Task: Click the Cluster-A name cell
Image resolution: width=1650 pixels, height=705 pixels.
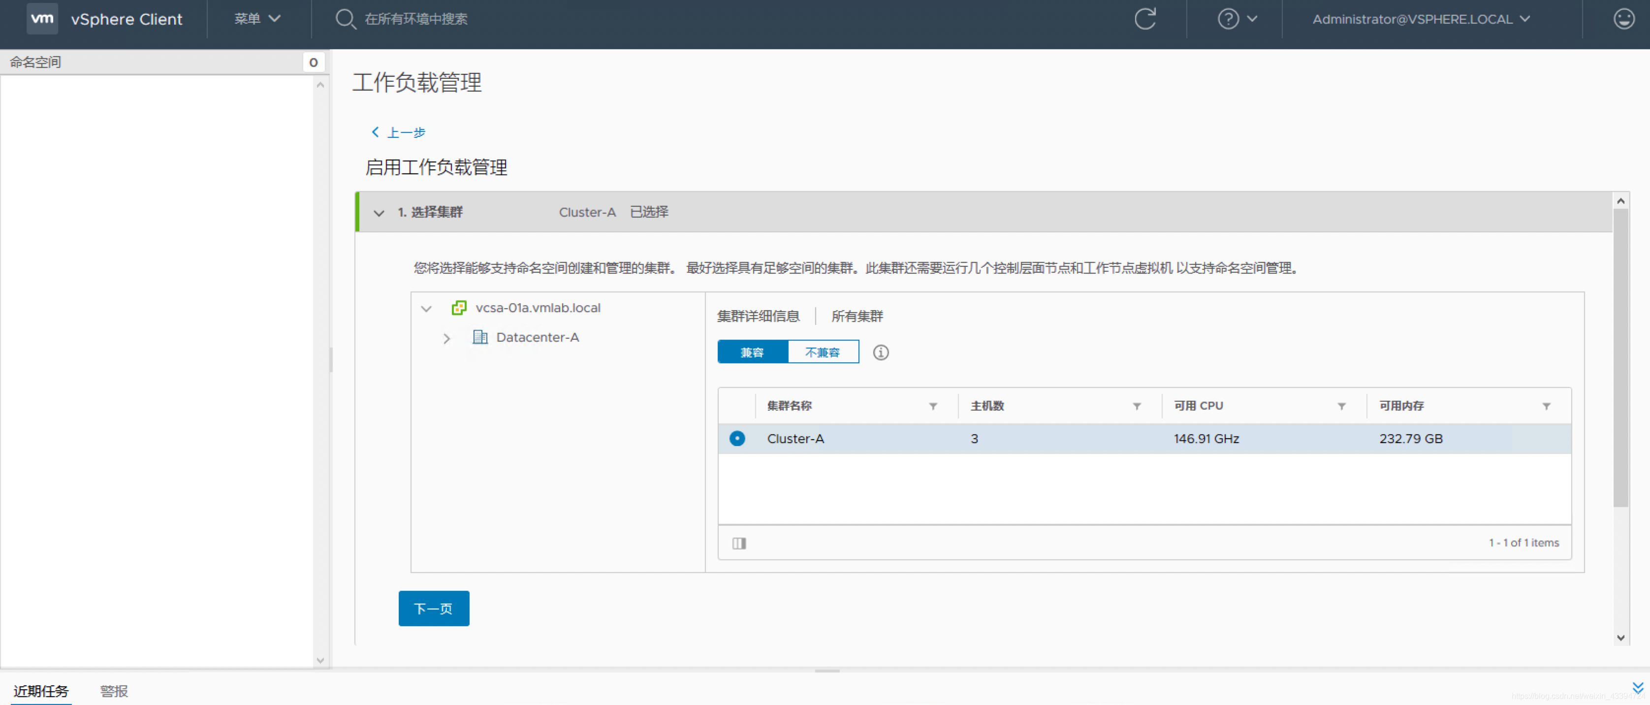Action: 795,438
